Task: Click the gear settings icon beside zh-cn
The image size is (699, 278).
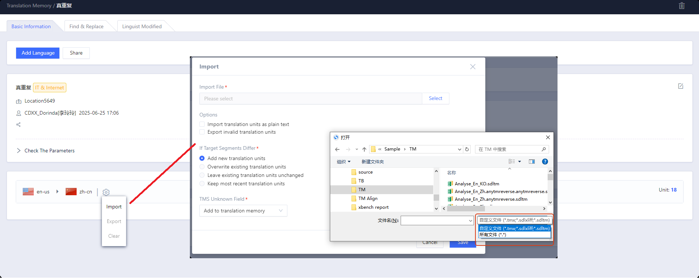Action: (106, 192)
